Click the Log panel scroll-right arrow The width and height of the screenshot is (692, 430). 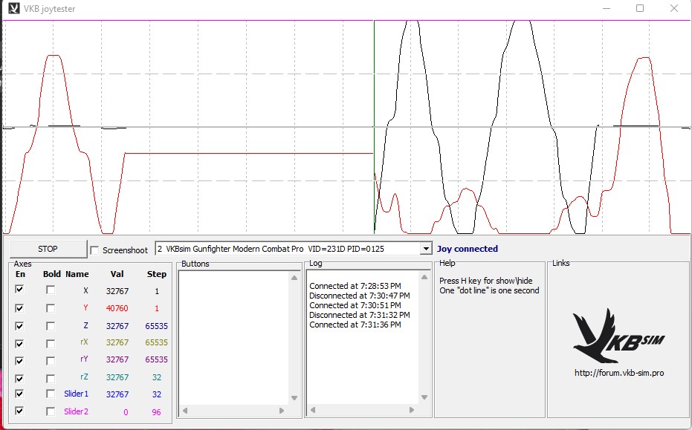pos(410,411)
